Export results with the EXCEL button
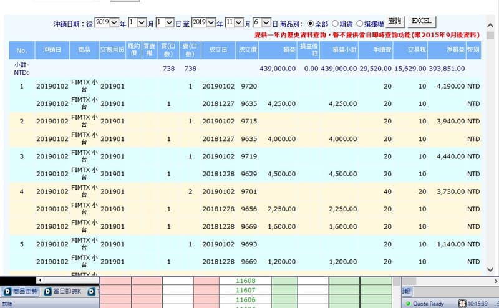 (422, 22)
